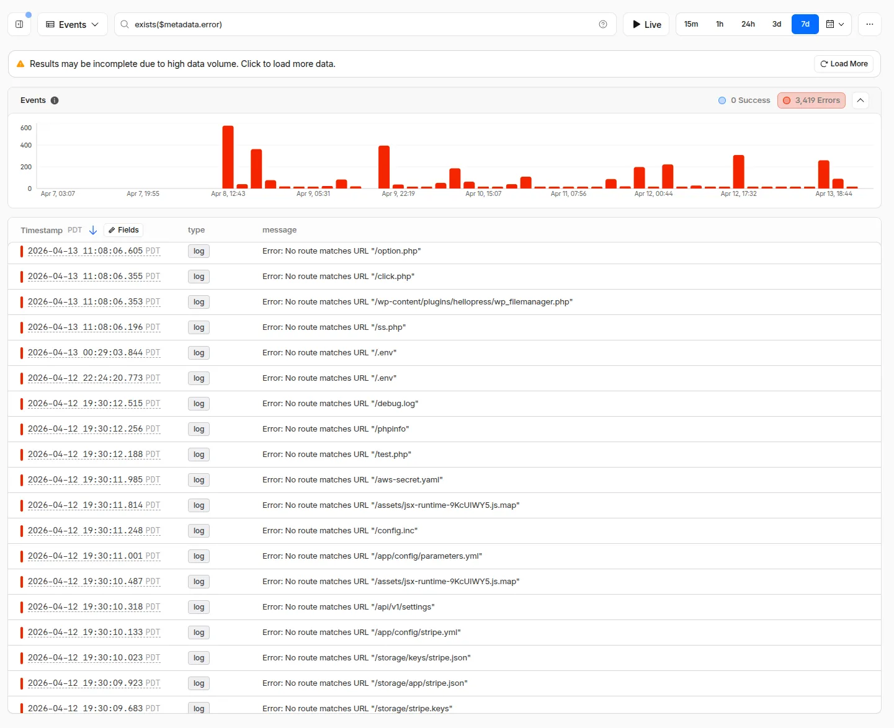Click the log badge for /click.php row
The height and width of the screenshot is (728, 894).
click(x=199, y=277)
